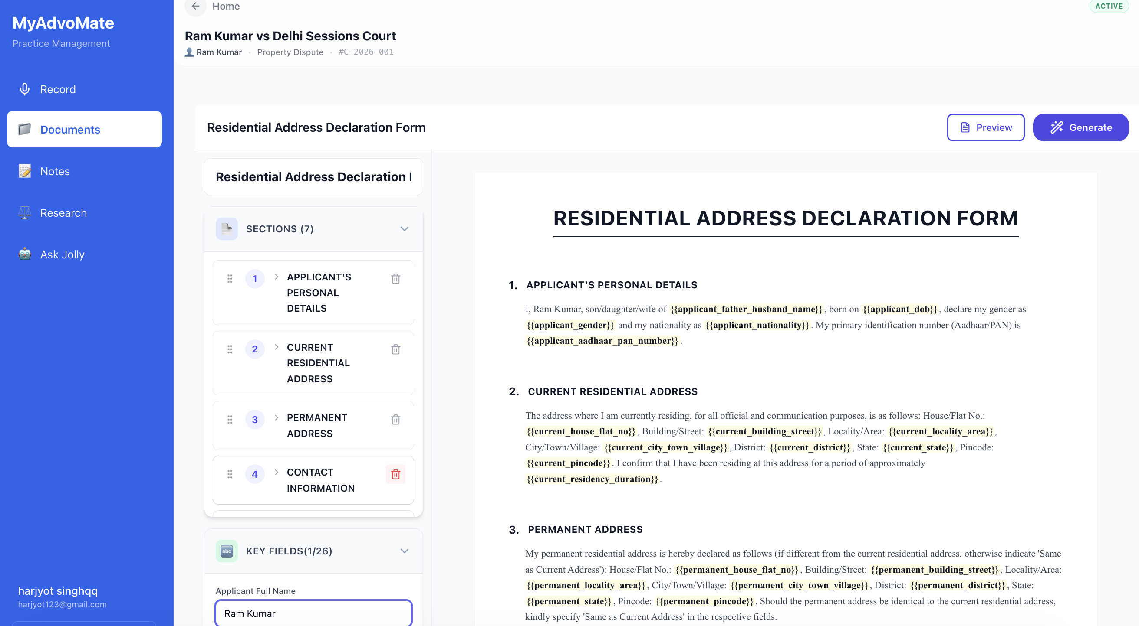Screen dimensions: 1139x626
Task: Click the drag handle of Current Residential Address
Action: pos(230,349)
